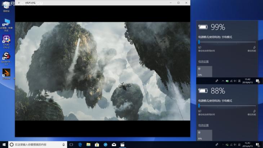
Task: Toggle brightness 50% tile in 88% panel
Action: pyautogui.click(x=205, y=135)
